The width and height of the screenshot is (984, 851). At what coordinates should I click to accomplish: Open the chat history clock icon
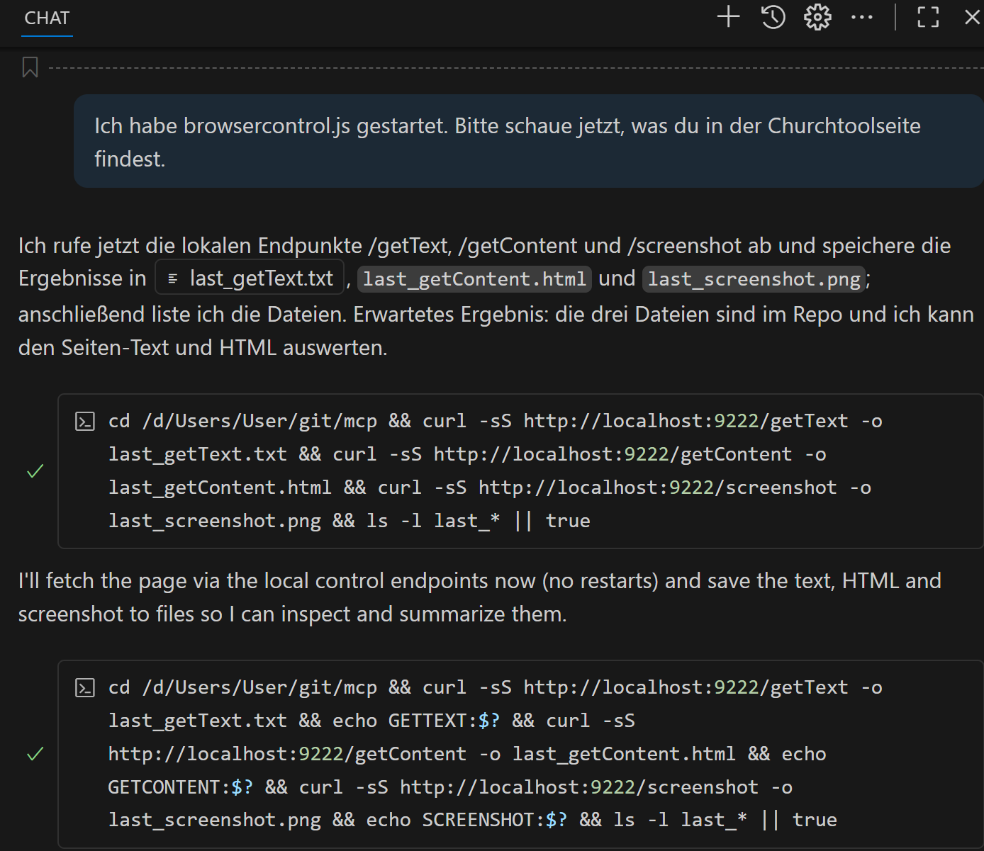click(773, 17)
